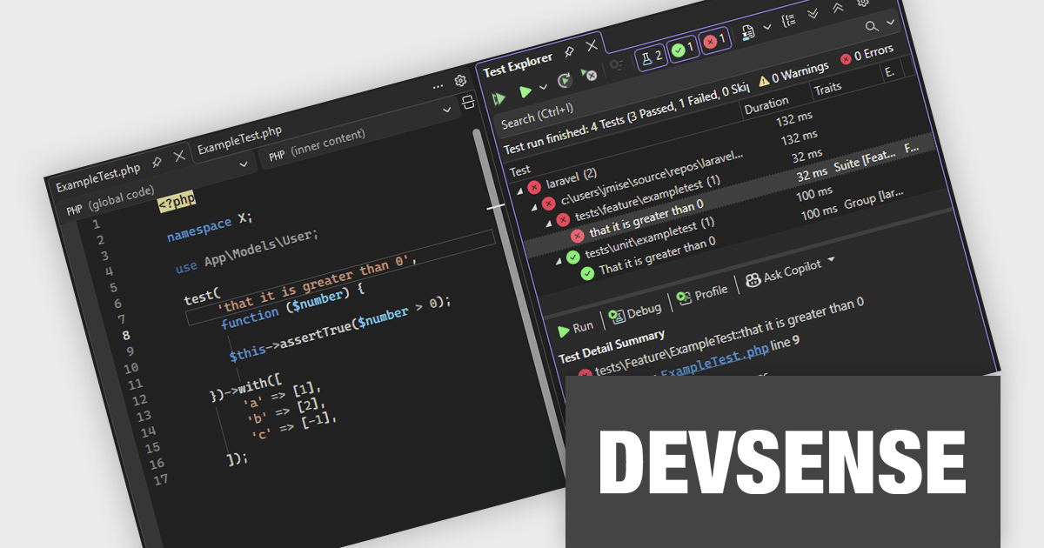Expand all tests with double chevron down
1044x548 pixels.
click(x=813, y=14)
